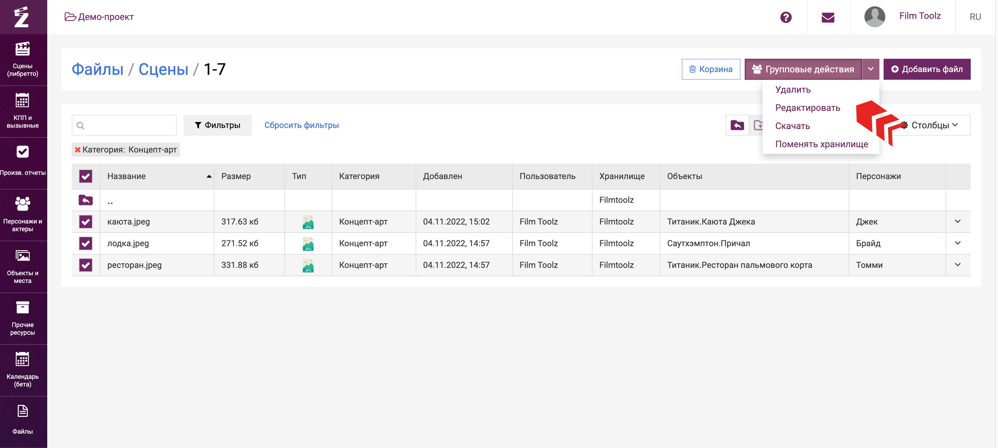Focus the file search input field
Screen dimensions: 998x448
[x=124, y=125]
